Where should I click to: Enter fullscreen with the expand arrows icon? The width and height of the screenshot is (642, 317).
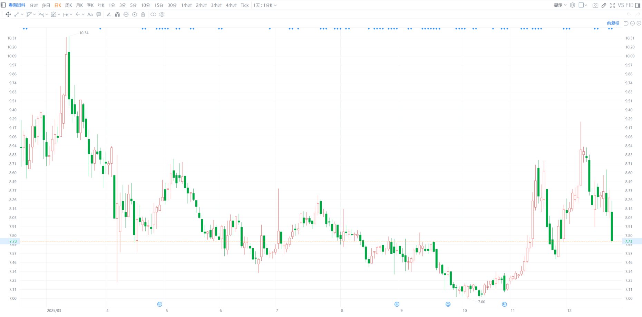(612, 5)
